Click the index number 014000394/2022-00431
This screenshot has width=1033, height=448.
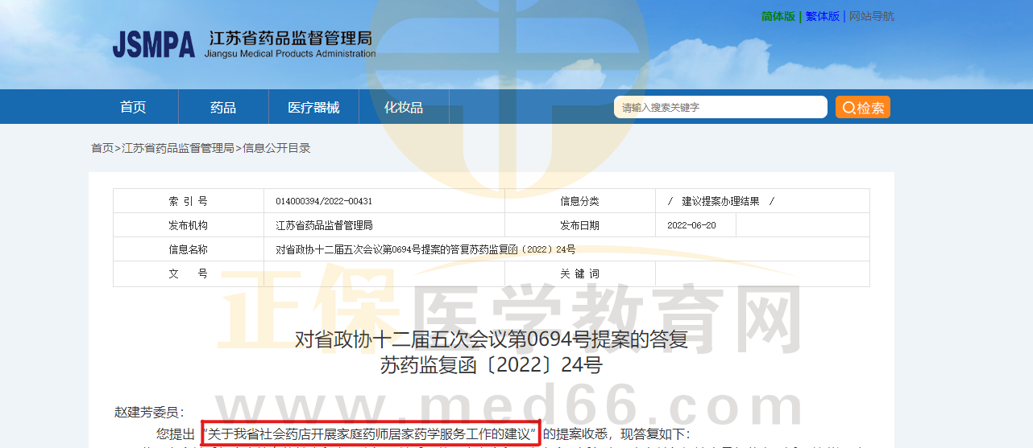click(x=324, y=201)
